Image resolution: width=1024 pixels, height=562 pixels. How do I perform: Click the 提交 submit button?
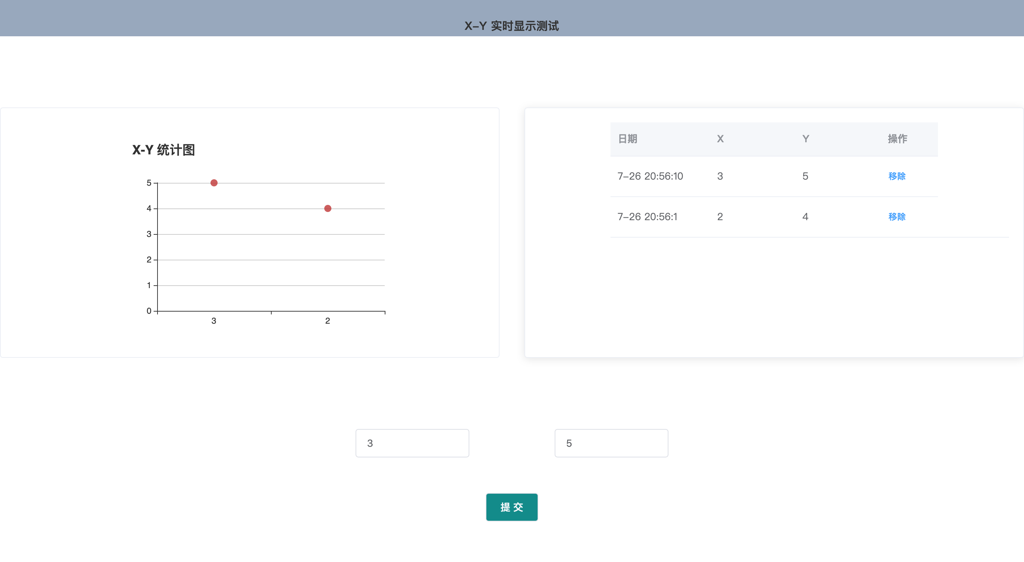tap(512, 507)
